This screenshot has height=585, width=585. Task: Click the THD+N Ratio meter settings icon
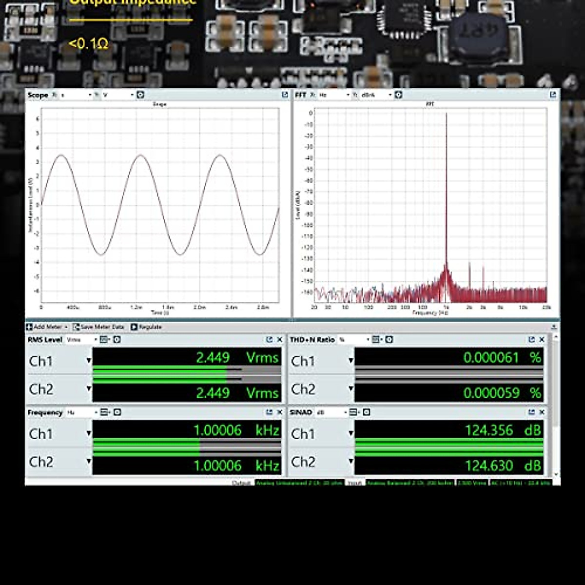point(389,339)
